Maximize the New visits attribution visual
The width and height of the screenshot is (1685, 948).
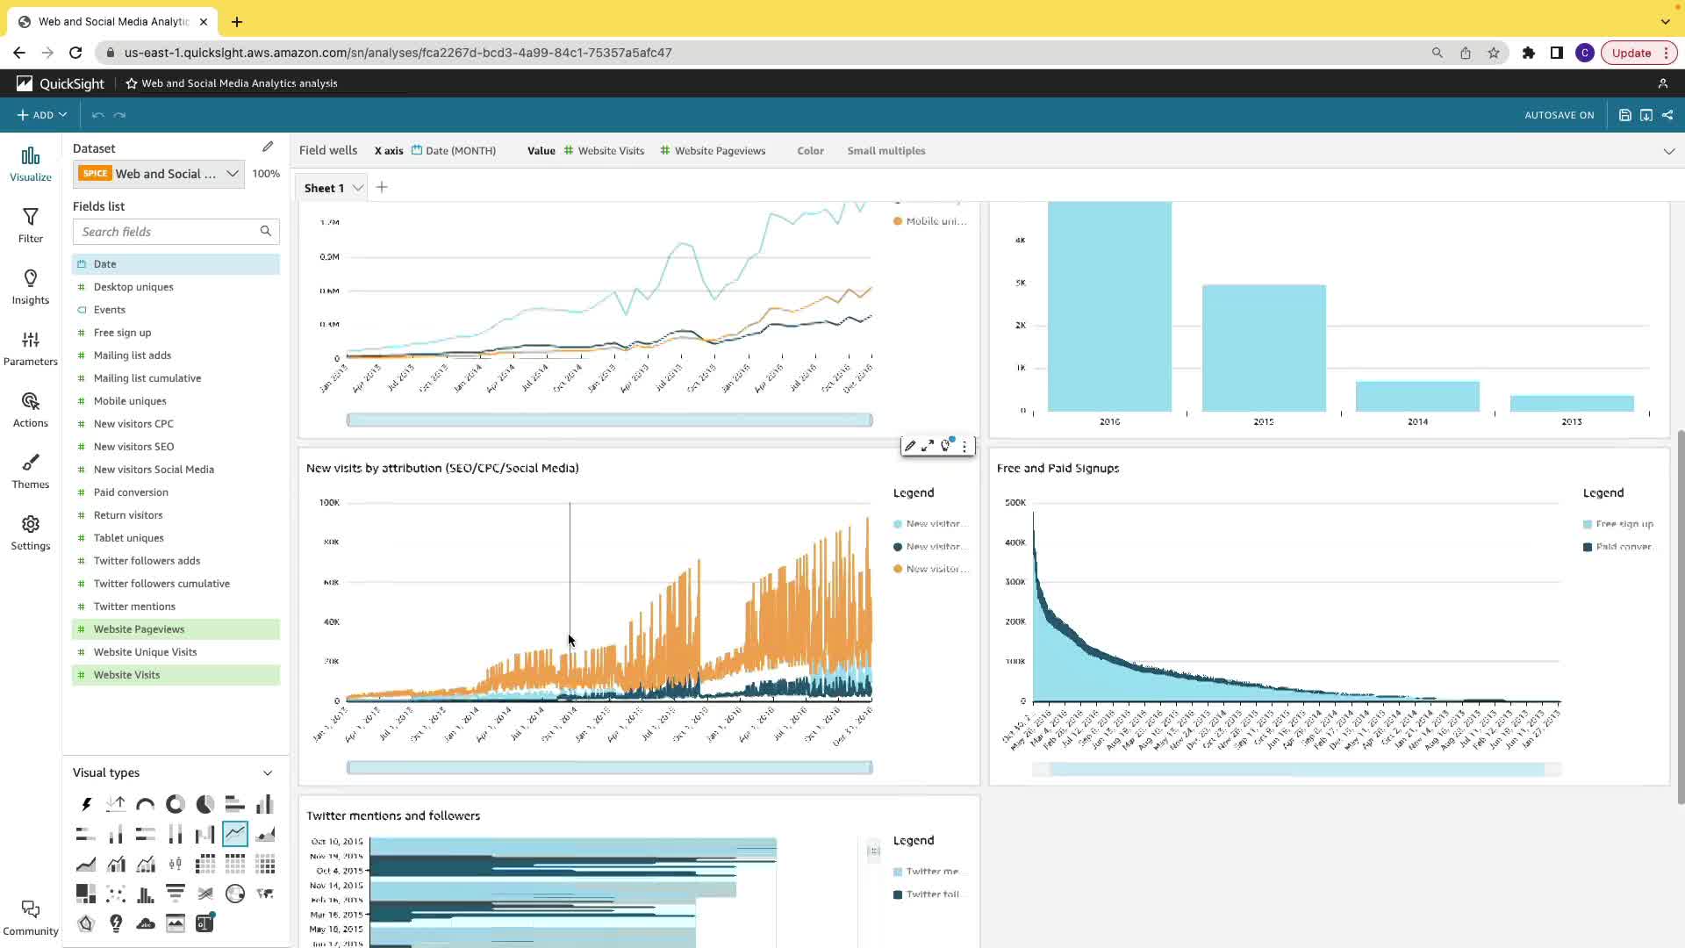pos(928,447)
